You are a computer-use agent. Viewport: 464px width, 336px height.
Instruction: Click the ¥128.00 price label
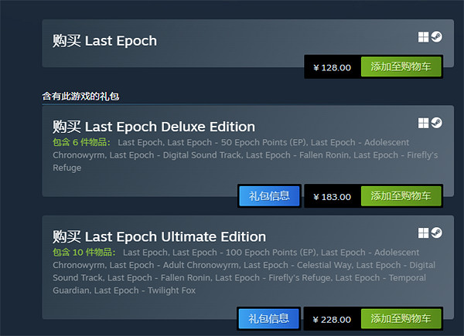tap(333, 67)
